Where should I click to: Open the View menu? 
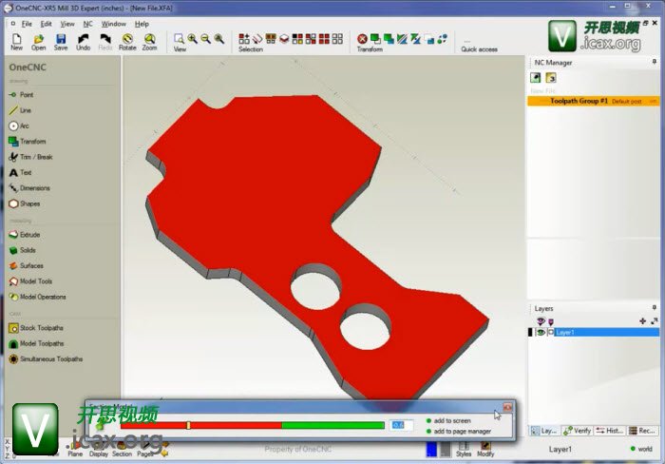click(67, 24)
